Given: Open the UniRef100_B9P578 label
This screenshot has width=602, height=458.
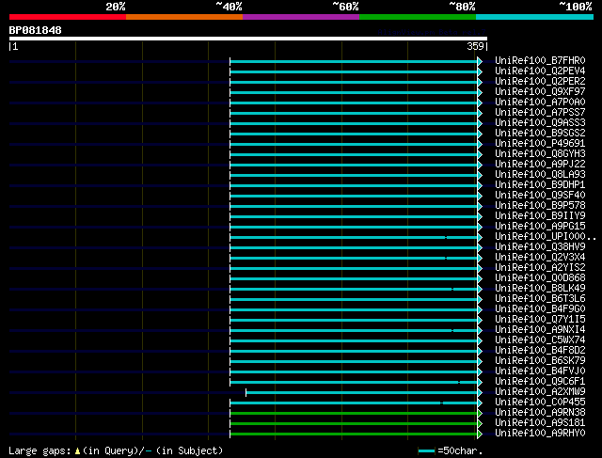Looking at the screenshot, I should point(540,206).
